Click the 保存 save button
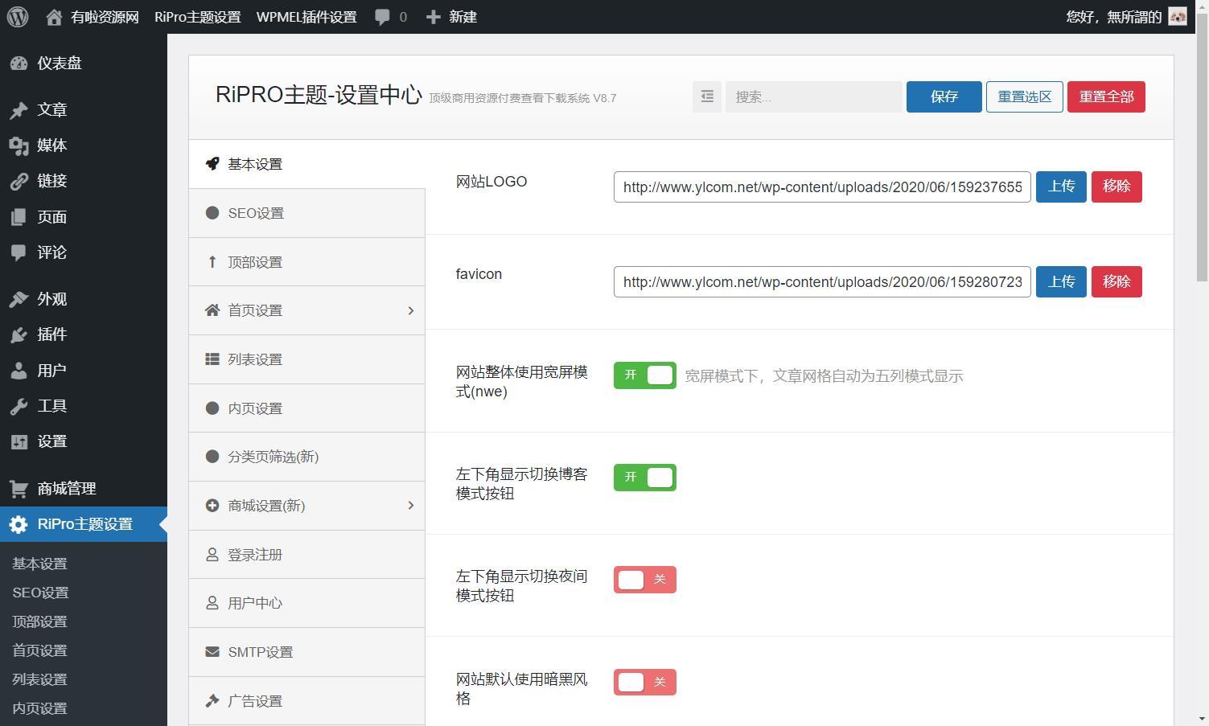1209x726 pixels. point(943,96)
